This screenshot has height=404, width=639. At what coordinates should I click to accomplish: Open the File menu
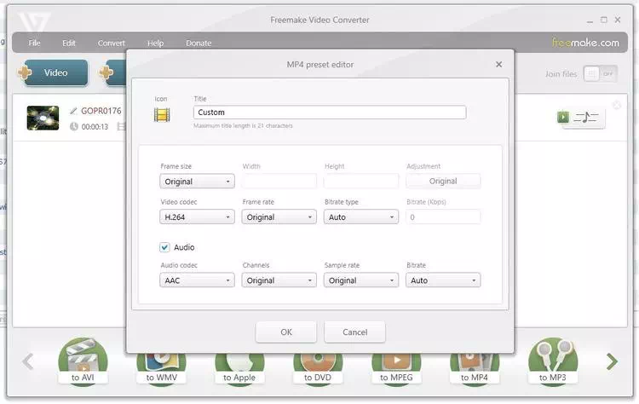[x=34, y=43]
